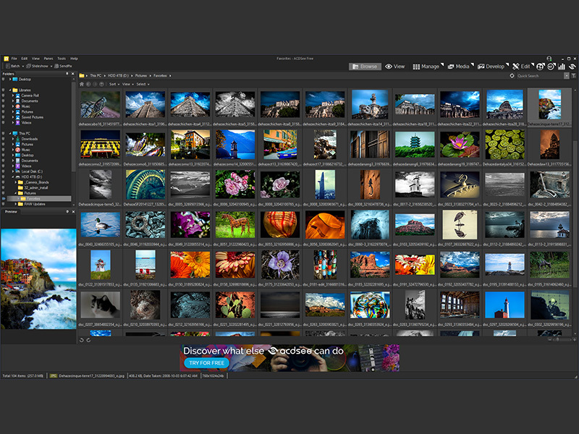Open the Tools menu
Screen dimensions: 579x434
tap(62, 59)
